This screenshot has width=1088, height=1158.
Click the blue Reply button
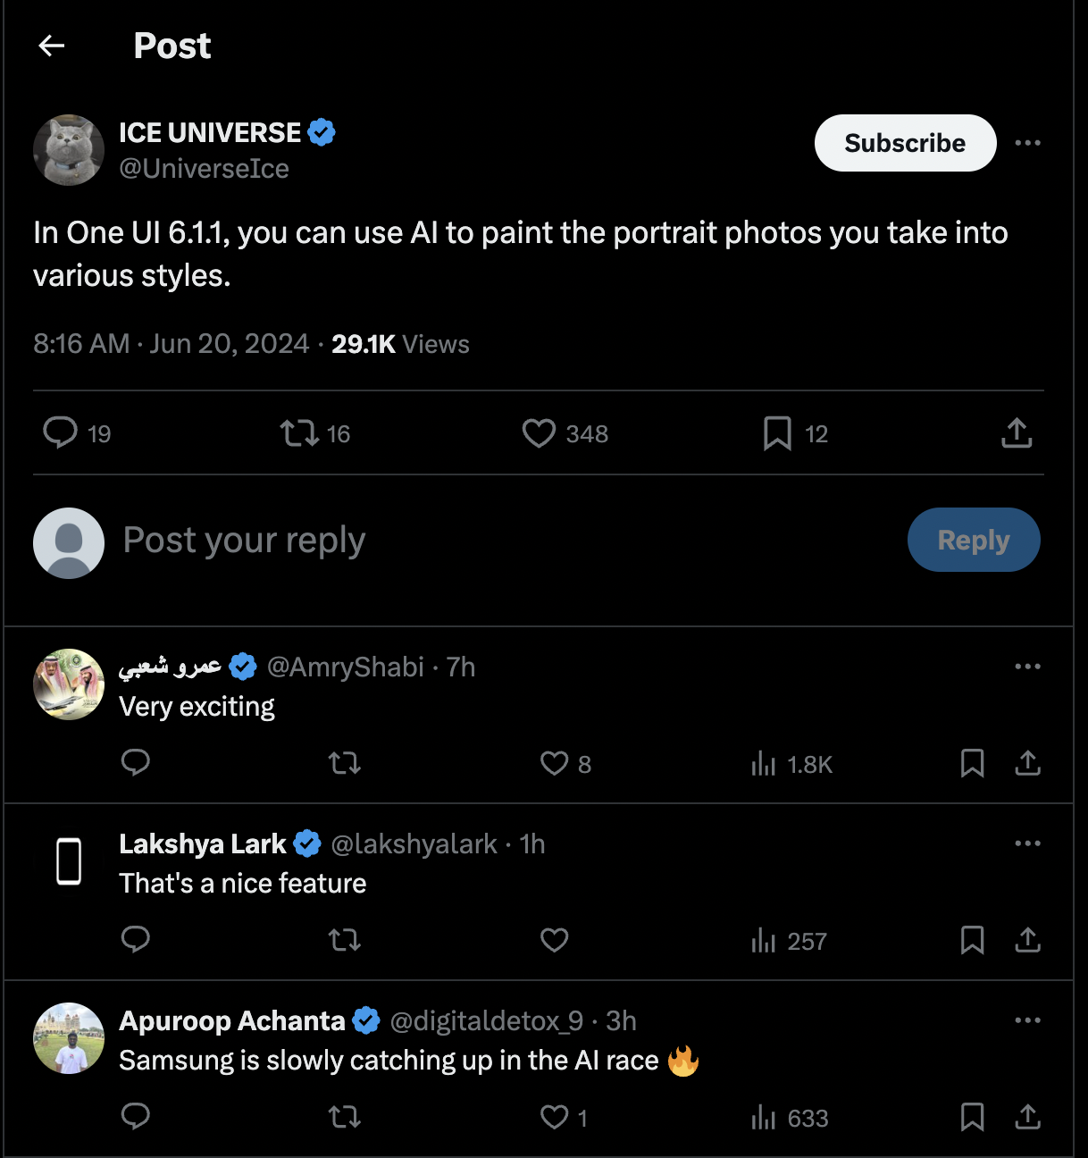973,540
